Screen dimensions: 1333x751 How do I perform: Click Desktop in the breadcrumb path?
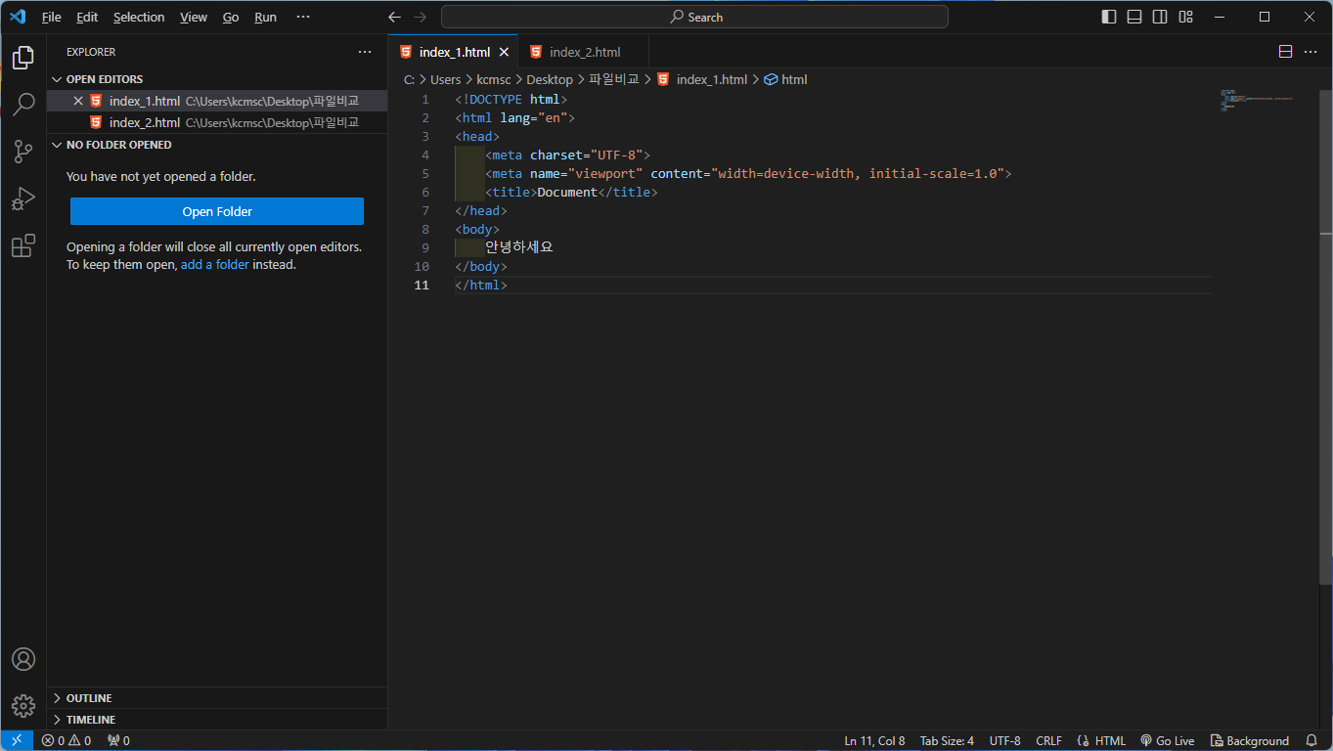click(x=550, y=79)
